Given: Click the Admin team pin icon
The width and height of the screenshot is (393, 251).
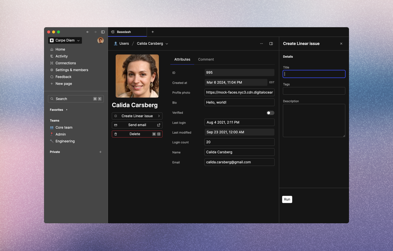Looking at the screenshot, I should coord(52,134).
